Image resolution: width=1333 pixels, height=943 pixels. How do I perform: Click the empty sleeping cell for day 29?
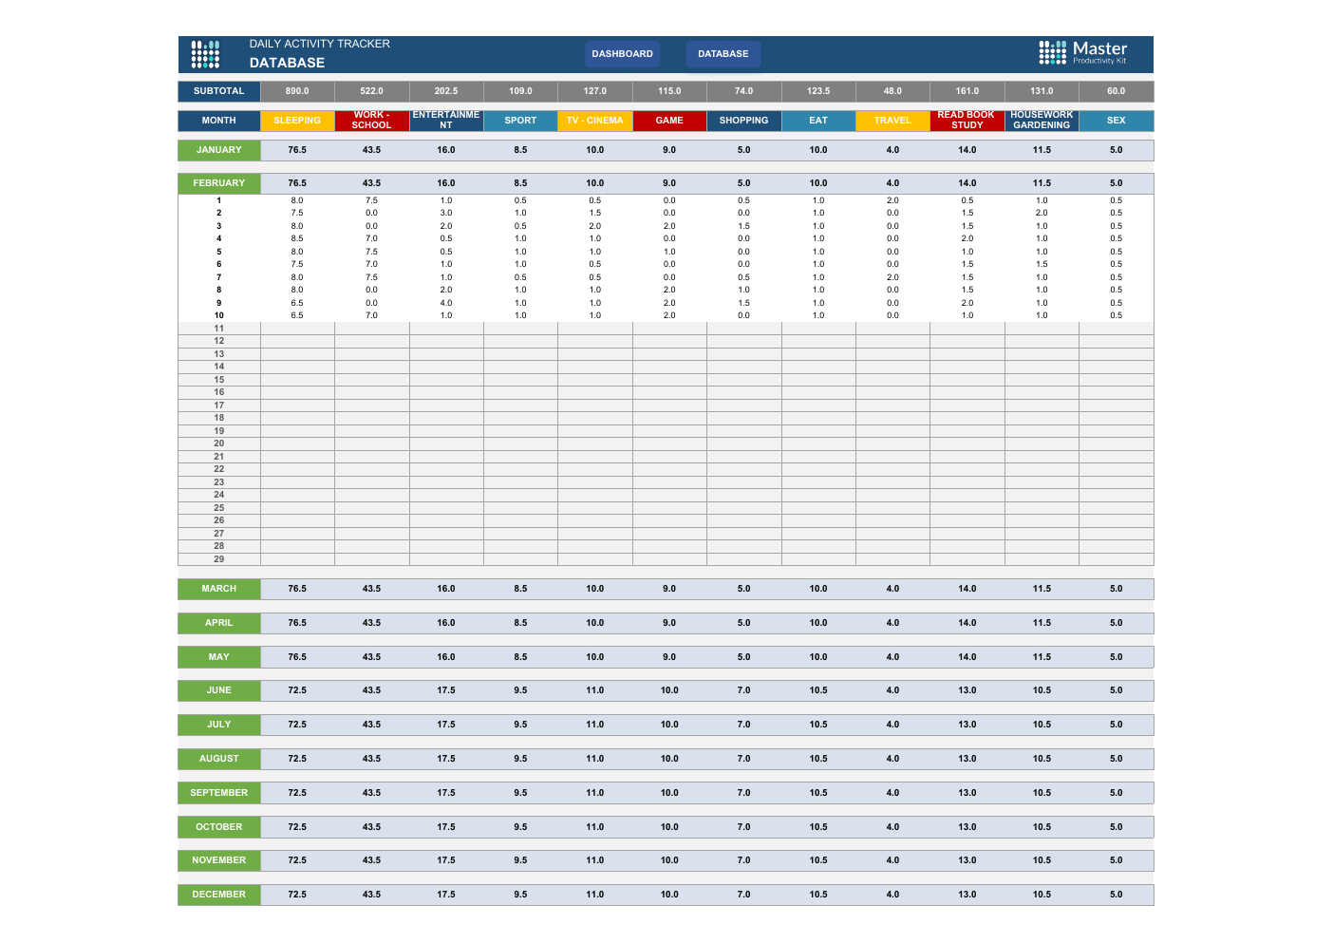tap(297, 559)
